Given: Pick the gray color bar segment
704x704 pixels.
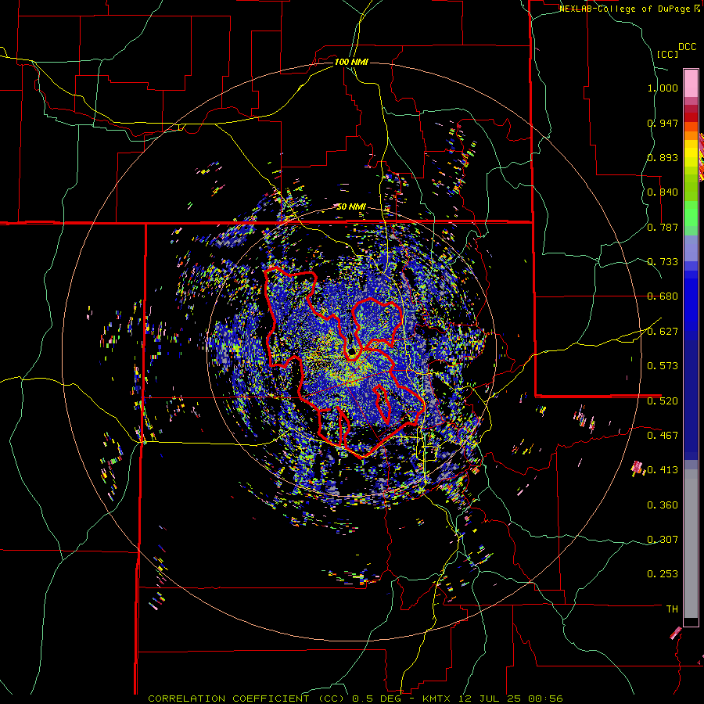Looking at the screenshot, I should click(x=691, y=544).
